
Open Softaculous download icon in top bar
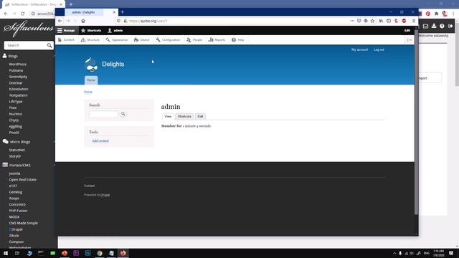pyautogui.click(x=434, y=26)
